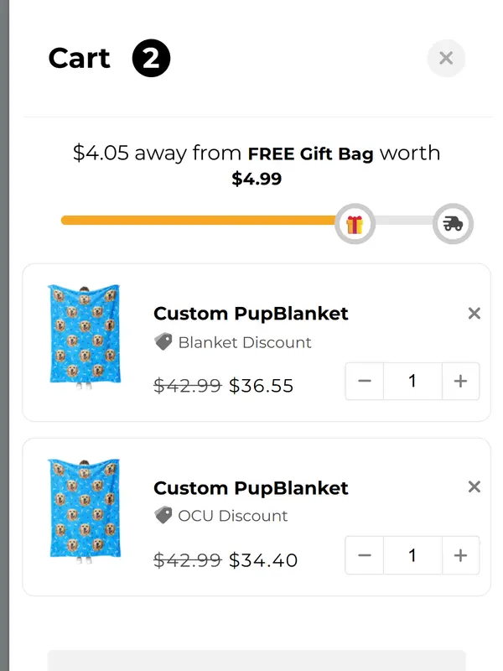Screen dimensions: 503x671
Task: Click the first Custom PupBlanket title
Action: (x=251, y=314)
